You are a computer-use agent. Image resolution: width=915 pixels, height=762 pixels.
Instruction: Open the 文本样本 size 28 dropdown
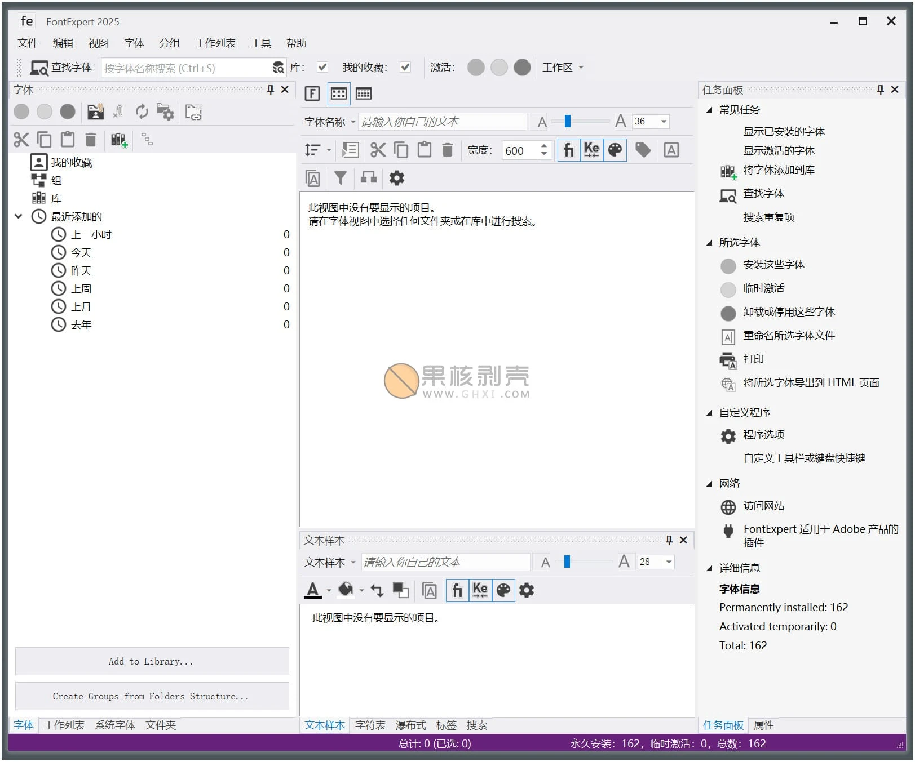(x=669, y=562)
